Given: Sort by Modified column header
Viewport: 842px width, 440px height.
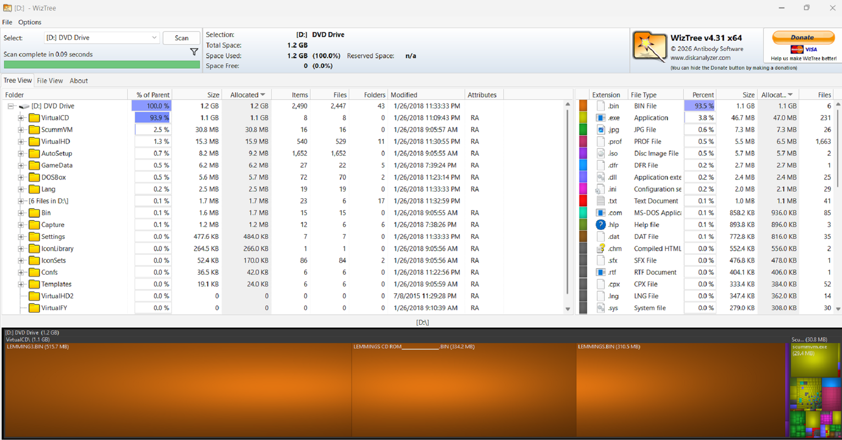Looking at the screenshot, I should coord(426,95).
